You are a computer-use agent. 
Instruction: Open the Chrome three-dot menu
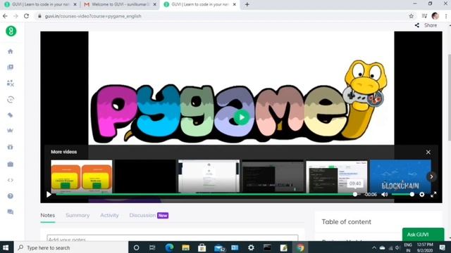click(x=446, y=16)
